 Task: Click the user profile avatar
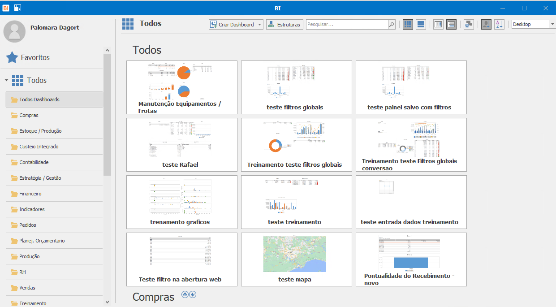pyautogui.click(x=15, y=31)
